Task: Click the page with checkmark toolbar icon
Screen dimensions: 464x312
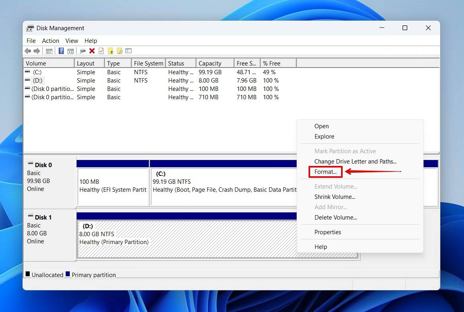Action: pos(100,51)
